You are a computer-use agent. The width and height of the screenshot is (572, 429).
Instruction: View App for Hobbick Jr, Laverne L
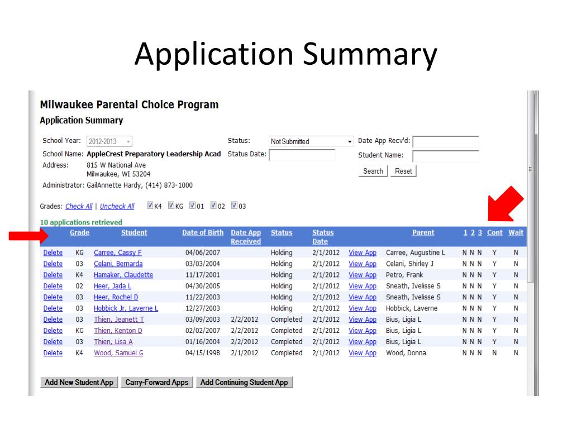point(362,308)
